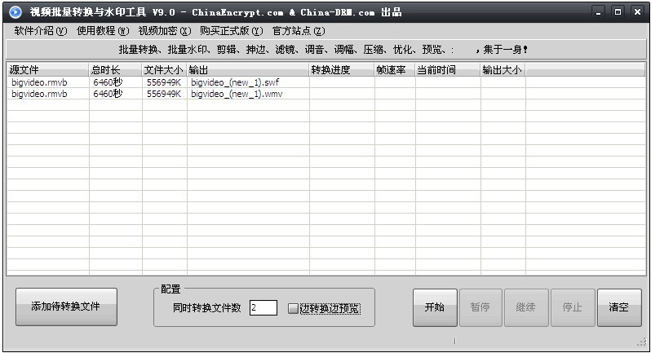
Task: Open the 购买正式版 menu
Action: [x=231, y=31]
